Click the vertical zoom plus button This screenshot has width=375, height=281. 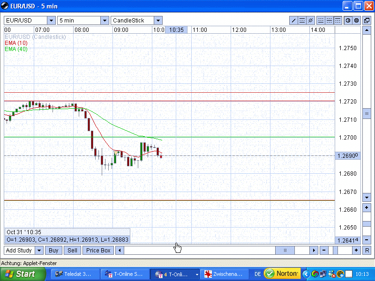click(x=367, y=207)
